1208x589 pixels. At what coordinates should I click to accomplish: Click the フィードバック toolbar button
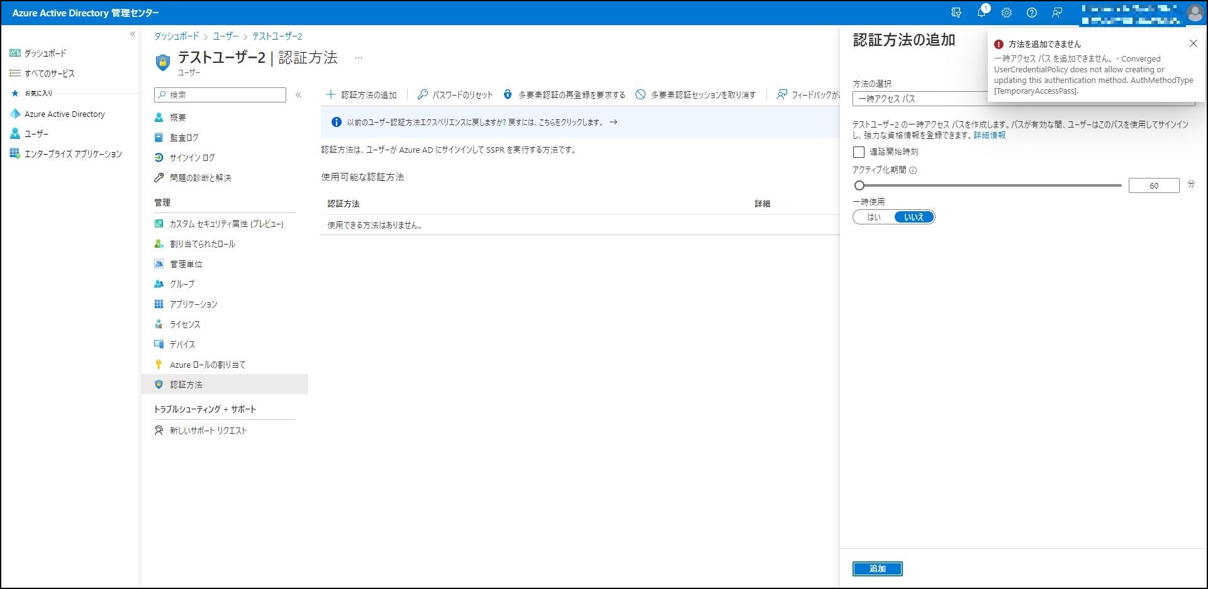pos(808,95)
